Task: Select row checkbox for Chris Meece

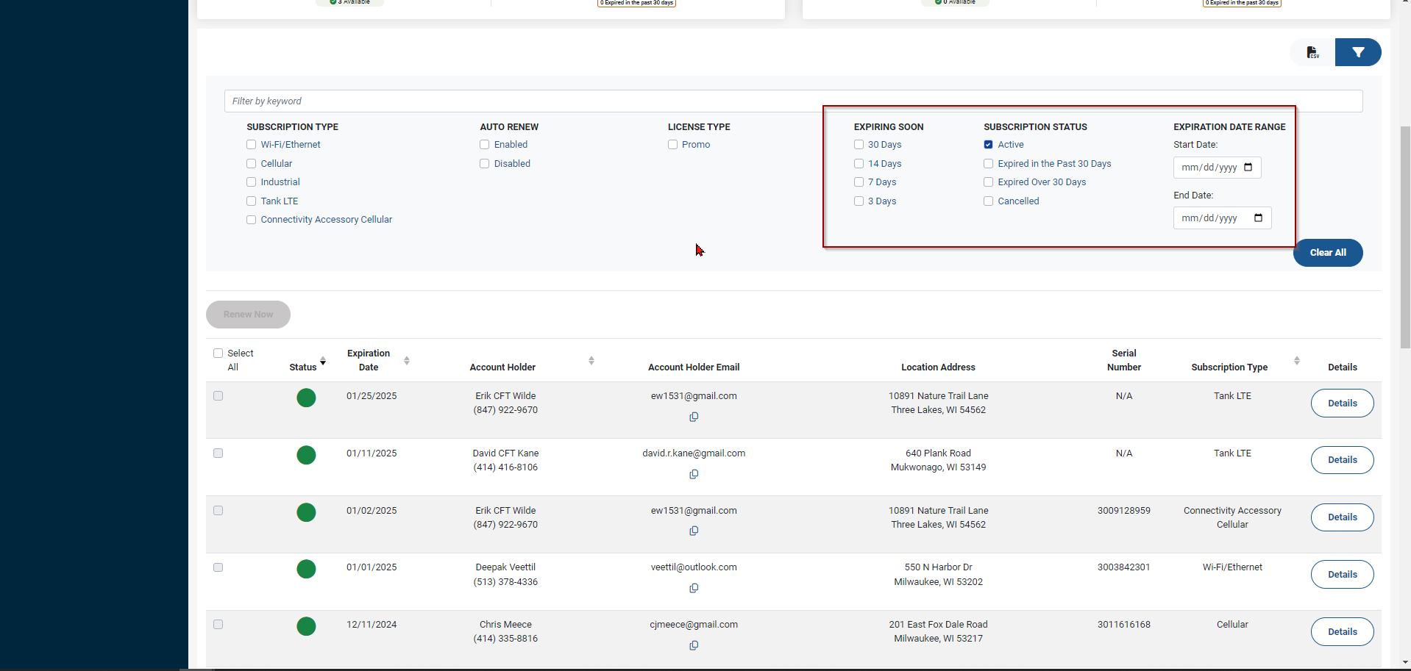Action: (x=218, y=625)
